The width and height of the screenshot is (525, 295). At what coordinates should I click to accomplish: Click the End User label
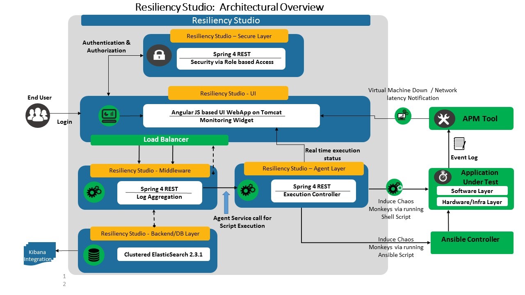40,98
